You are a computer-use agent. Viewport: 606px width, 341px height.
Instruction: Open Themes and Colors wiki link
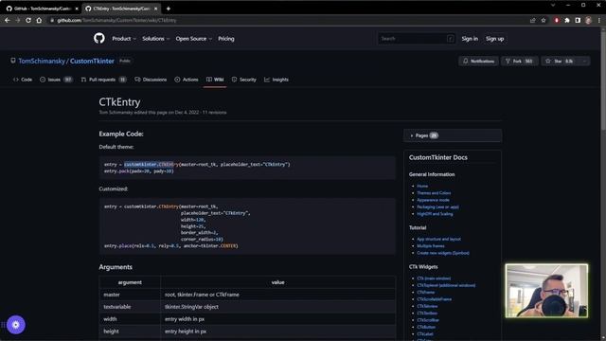tap(434, 193)
